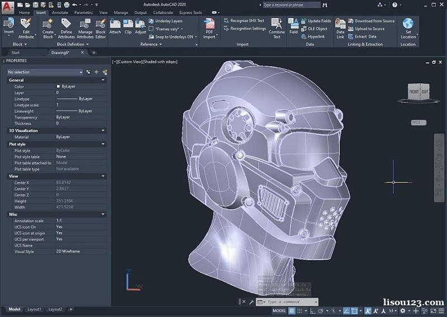Open the Snap to Underlays ON dropdown
Screen dimensions: 447x317
tap(196, 37)
